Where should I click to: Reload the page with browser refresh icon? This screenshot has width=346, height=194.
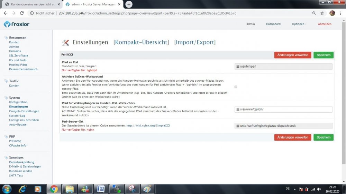22,13
